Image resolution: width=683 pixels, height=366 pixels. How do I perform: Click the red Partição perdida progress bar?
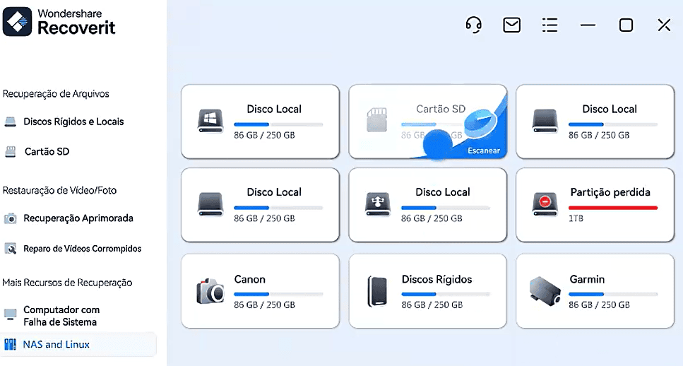[613, 208]
